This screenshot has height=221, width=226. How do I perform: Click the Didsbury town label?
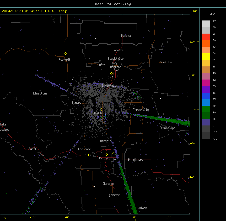click(x=100, y=113)
